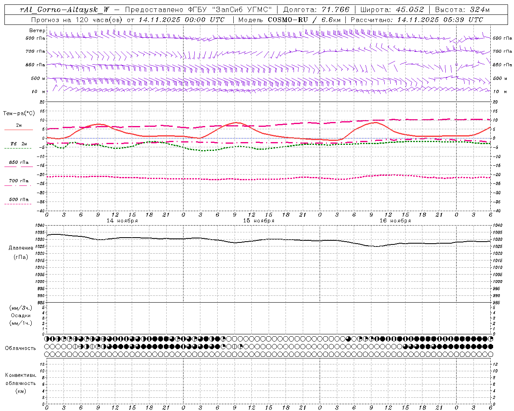Click the Долгота: 71.766 value
This screenshot has height=411, width=514.
pos(316,10)
